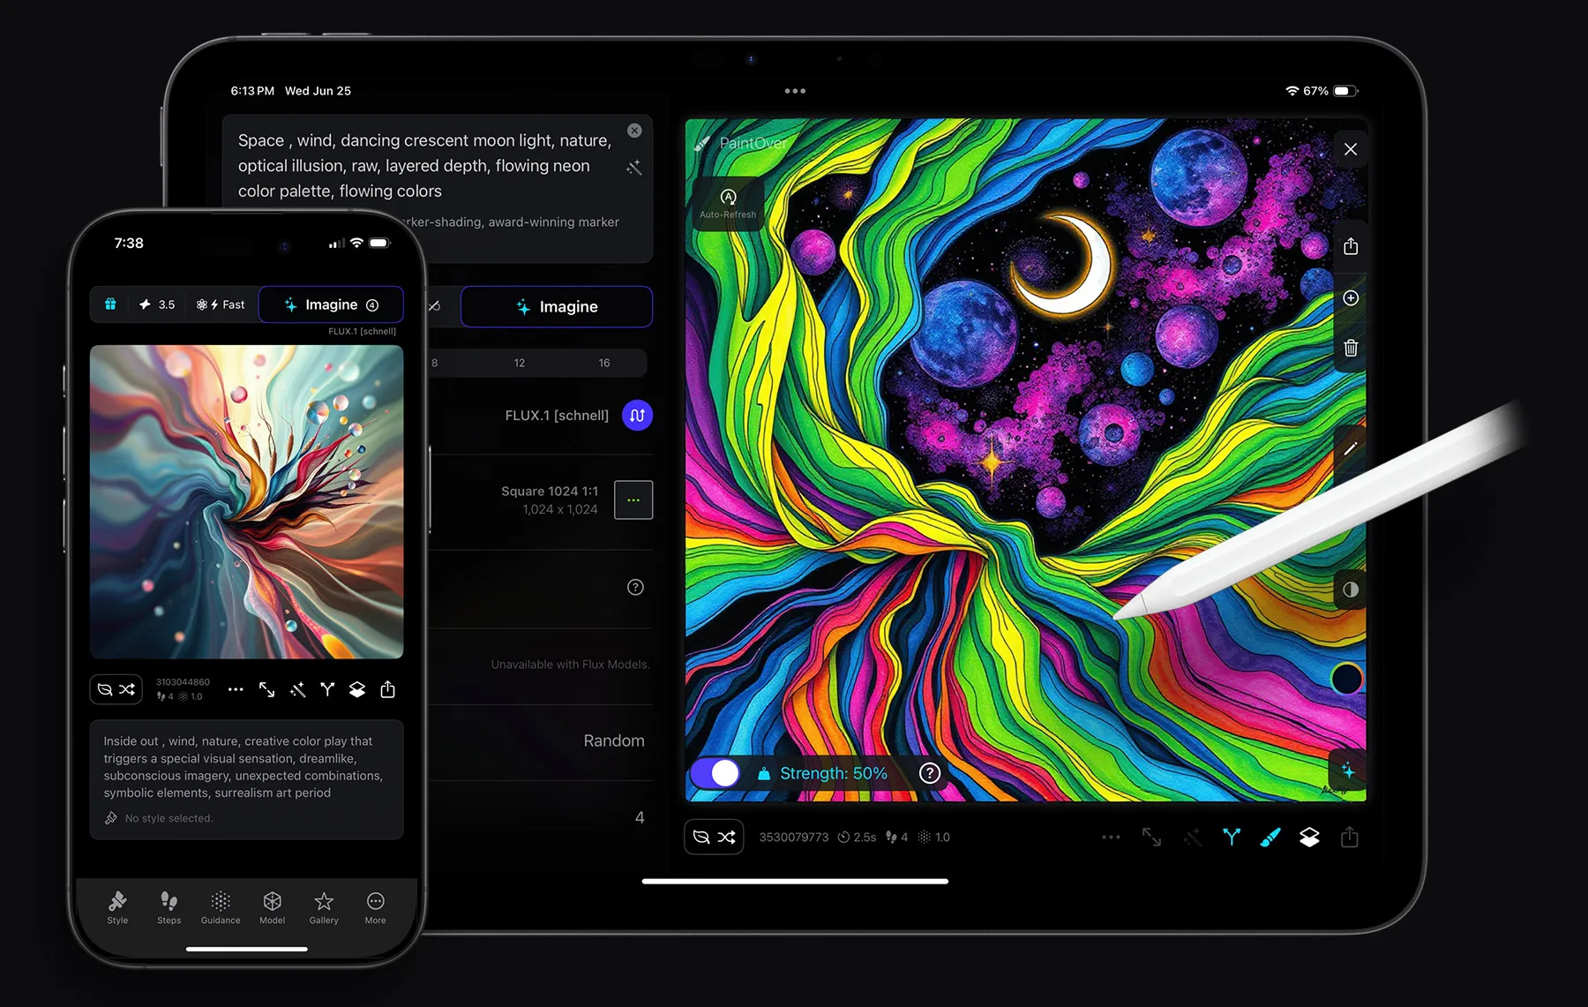Tap the Imagine button on the iPad

(557, 306)
